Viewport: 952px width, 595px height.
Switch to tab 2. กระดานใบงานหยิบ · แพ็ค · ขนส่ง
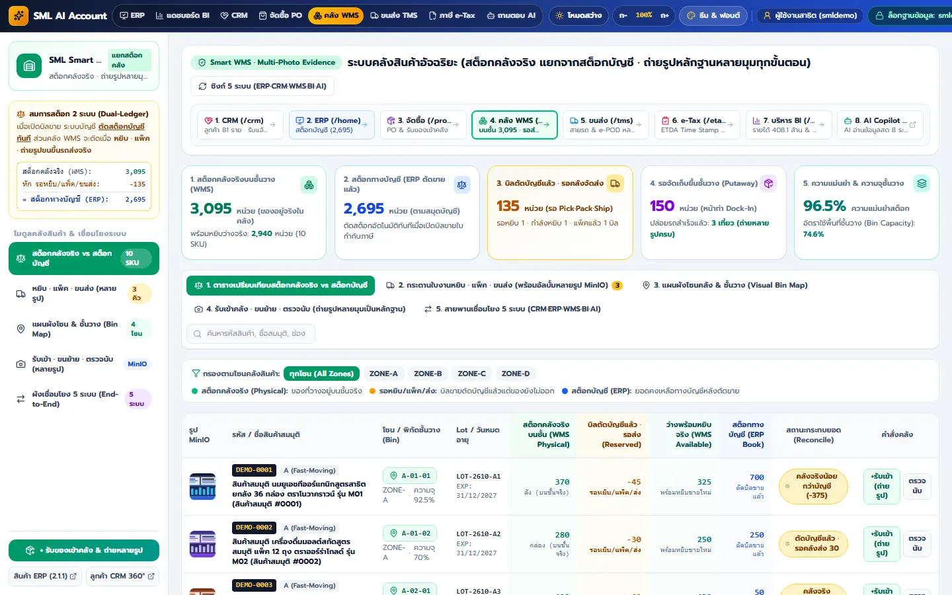(504, 285)
